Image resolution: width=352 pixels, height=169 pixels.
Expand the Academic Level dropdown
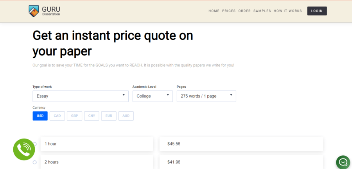(153, 96)
